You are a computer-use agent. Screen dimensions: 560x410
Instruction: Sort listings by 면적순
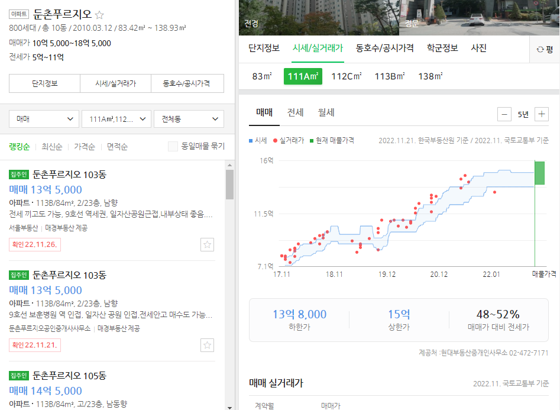[x=117, y=147]
